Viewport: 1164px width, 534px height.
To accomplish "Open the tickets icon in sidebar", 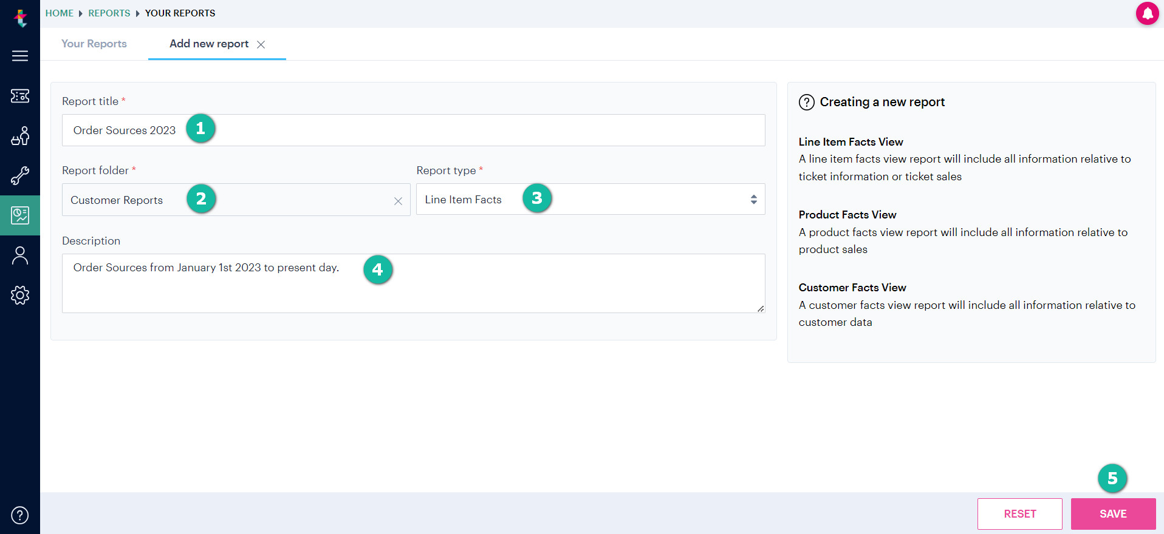I will 20,96.
